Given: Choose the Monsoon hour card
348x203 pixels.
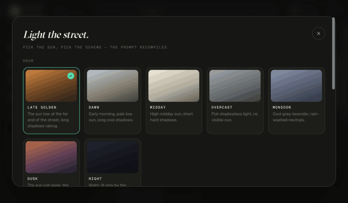Looking at the screenshot, I should click(x=296, y=101).
